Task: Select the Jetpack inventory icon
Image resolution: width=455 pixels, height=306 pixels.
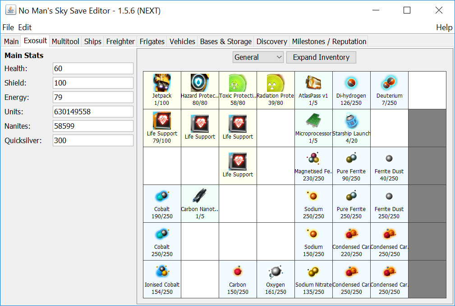Action: point(162,83)
